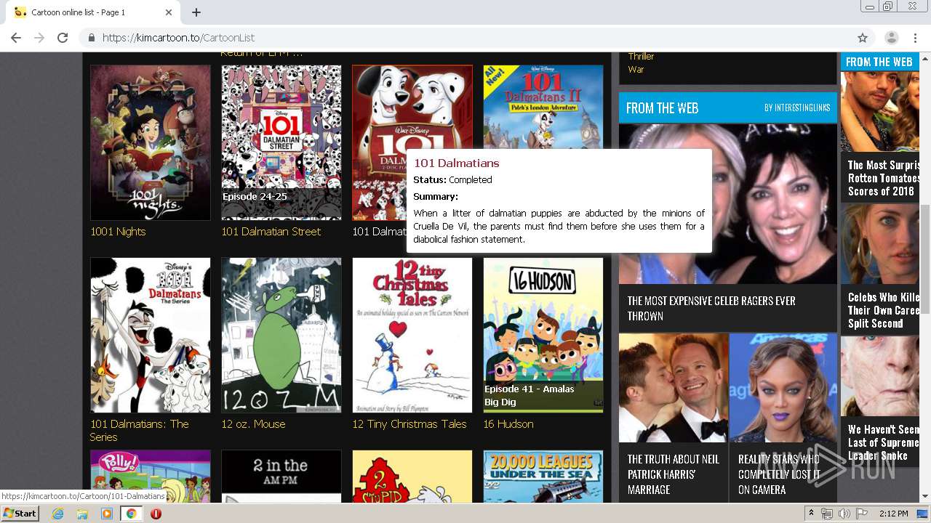The image size is (931, 523).
Task: Click the Neil Patrick Harris photo
Action: click(674, 388)
